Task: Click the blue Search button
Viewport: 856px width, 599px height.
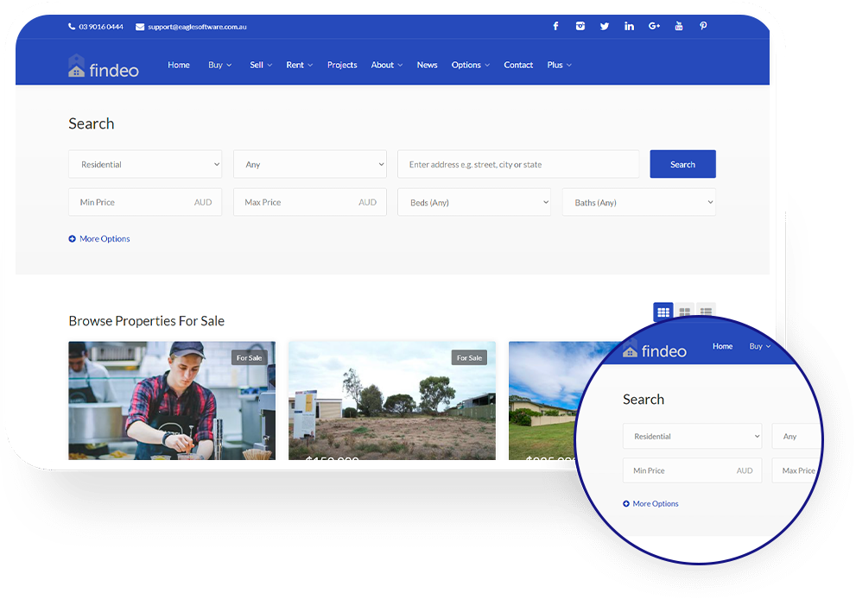Action: click(682, 164)
